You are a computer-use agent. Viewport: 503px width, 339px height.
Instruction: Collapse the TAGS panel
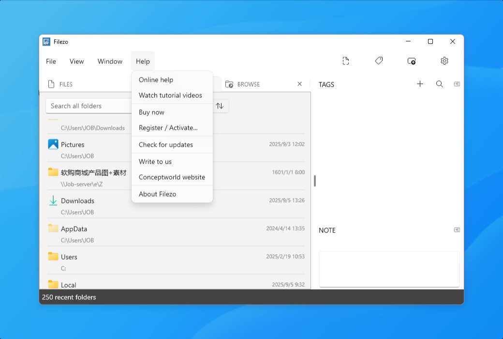[457, 84]
